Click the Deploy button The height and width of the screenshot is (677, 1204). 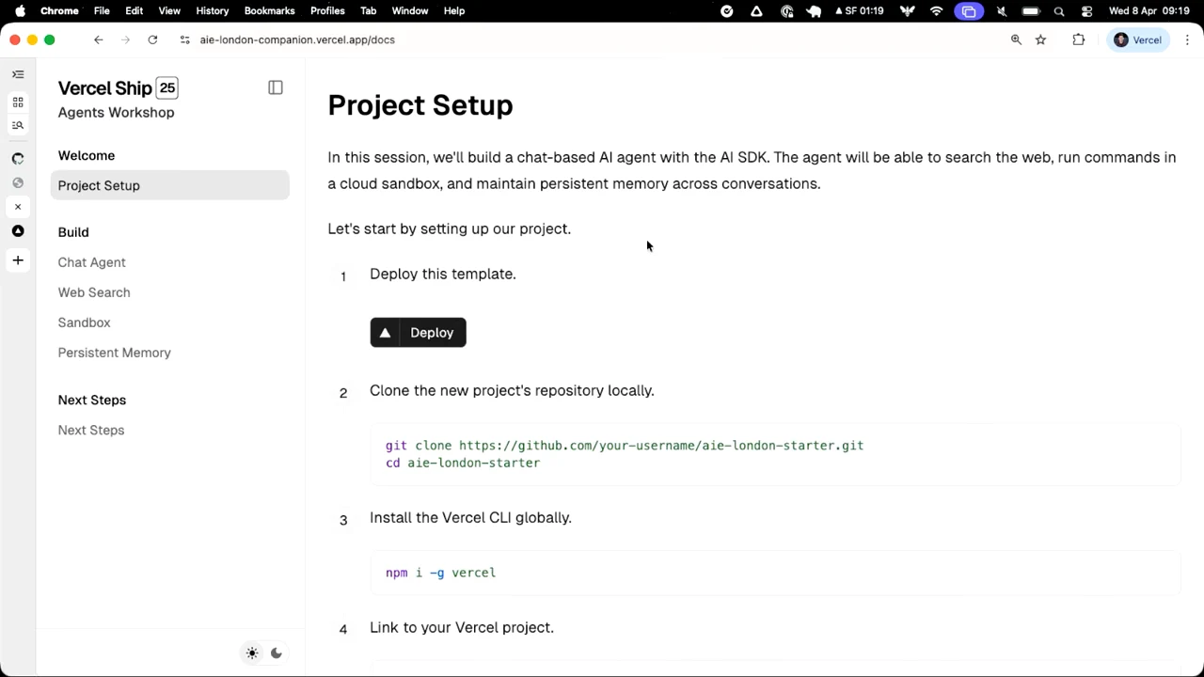419,333
